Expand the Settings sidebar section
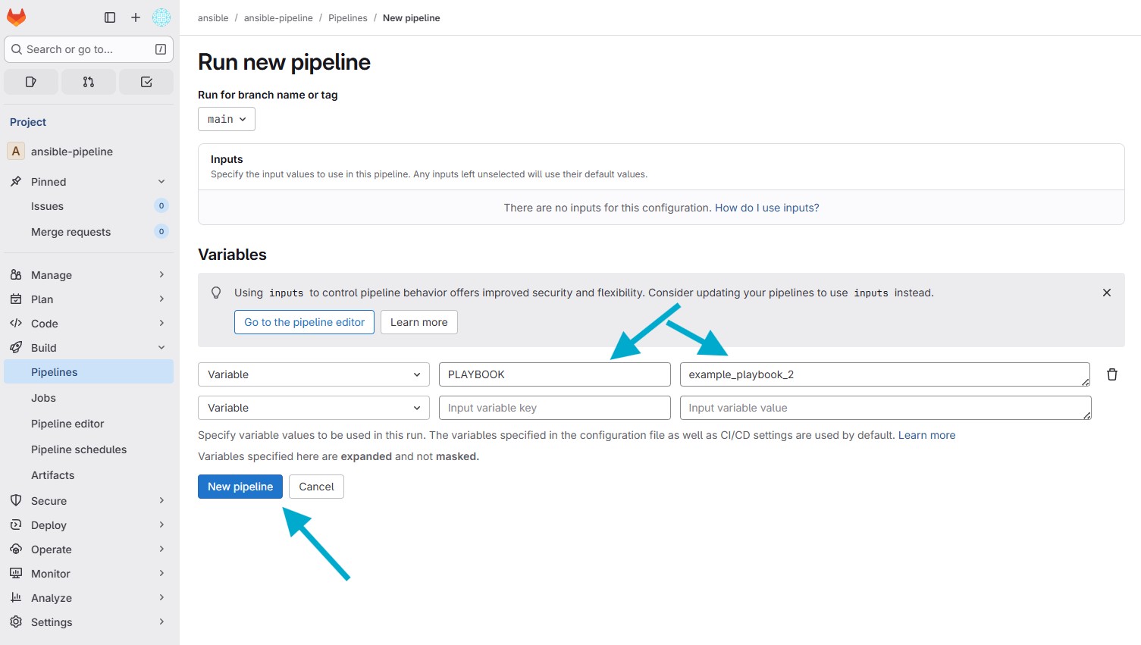 161,622
